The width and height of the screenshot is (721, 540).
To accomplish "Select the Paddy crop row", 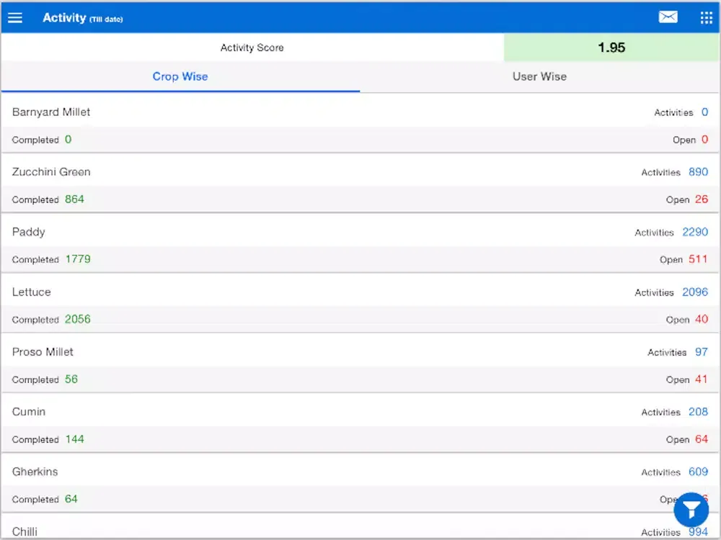I will coord(360,243).
